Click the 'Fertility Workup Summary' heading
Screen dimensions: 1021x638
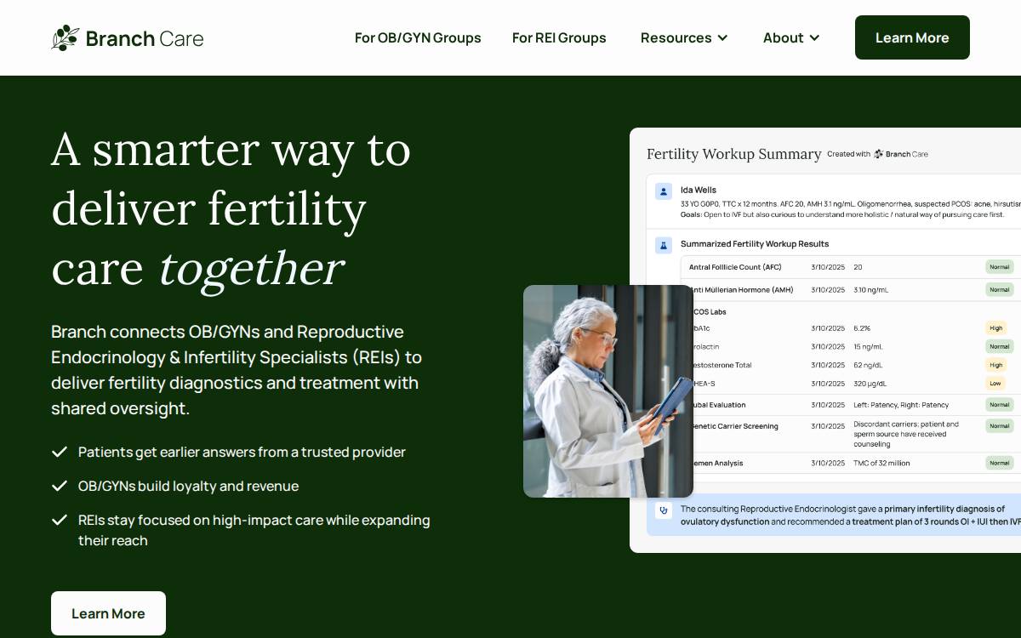tap(733, 154)
